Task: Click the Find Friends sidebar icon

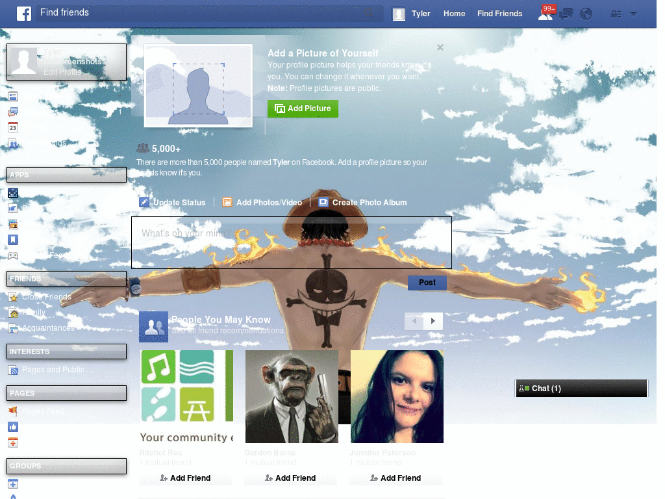Action: click(x=13, y=144)
